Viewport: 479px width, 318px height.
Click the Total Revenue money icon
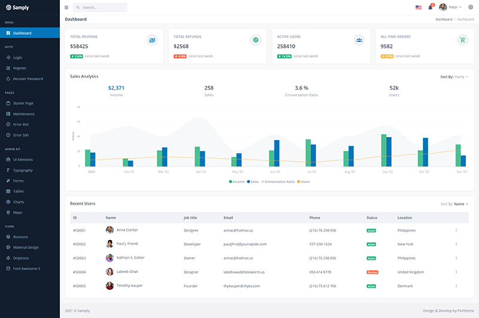pos(152,40)
